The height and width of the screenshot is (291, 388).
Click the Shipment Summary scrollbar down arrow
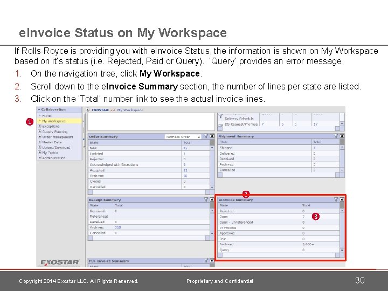click(x=342, y=170)
